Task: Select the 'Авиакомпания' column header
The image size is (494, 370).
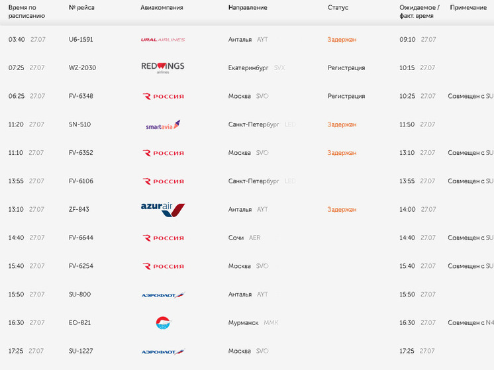Action: (x=162, y=7)
